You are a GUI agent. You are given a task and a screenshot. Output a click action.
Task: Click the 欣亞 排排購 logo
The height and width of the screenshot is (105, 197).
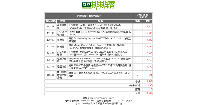[x=98, y=5]
